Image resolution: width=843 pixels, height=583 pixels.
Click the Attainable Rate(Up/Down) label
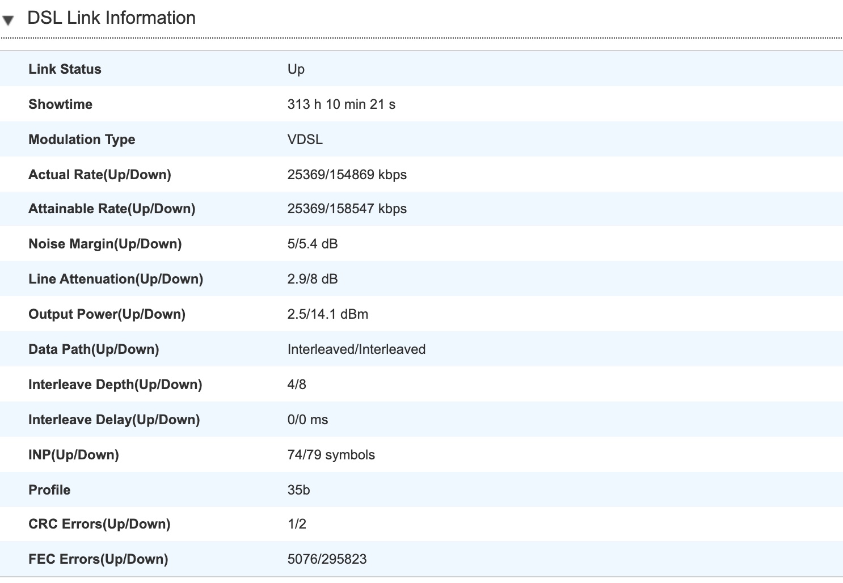pyautogui.click(x=112, y=209)
